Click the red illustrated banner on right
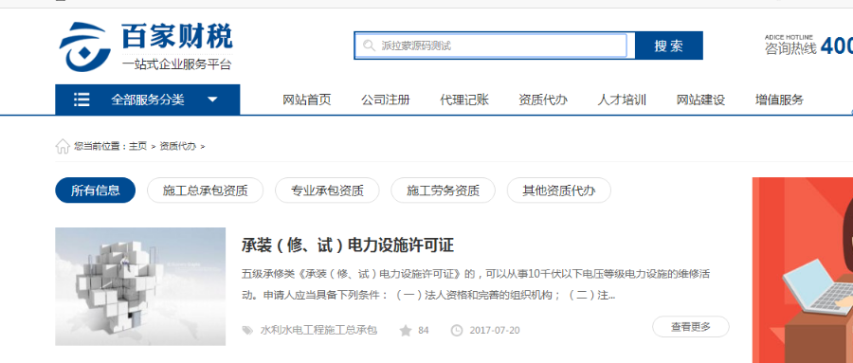Screen dimensions: 853x363 click(x=803, y=270)
